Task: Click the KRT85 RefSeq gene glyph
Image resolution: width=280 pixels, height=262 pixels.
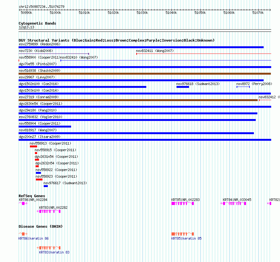Action: [183, 203]
